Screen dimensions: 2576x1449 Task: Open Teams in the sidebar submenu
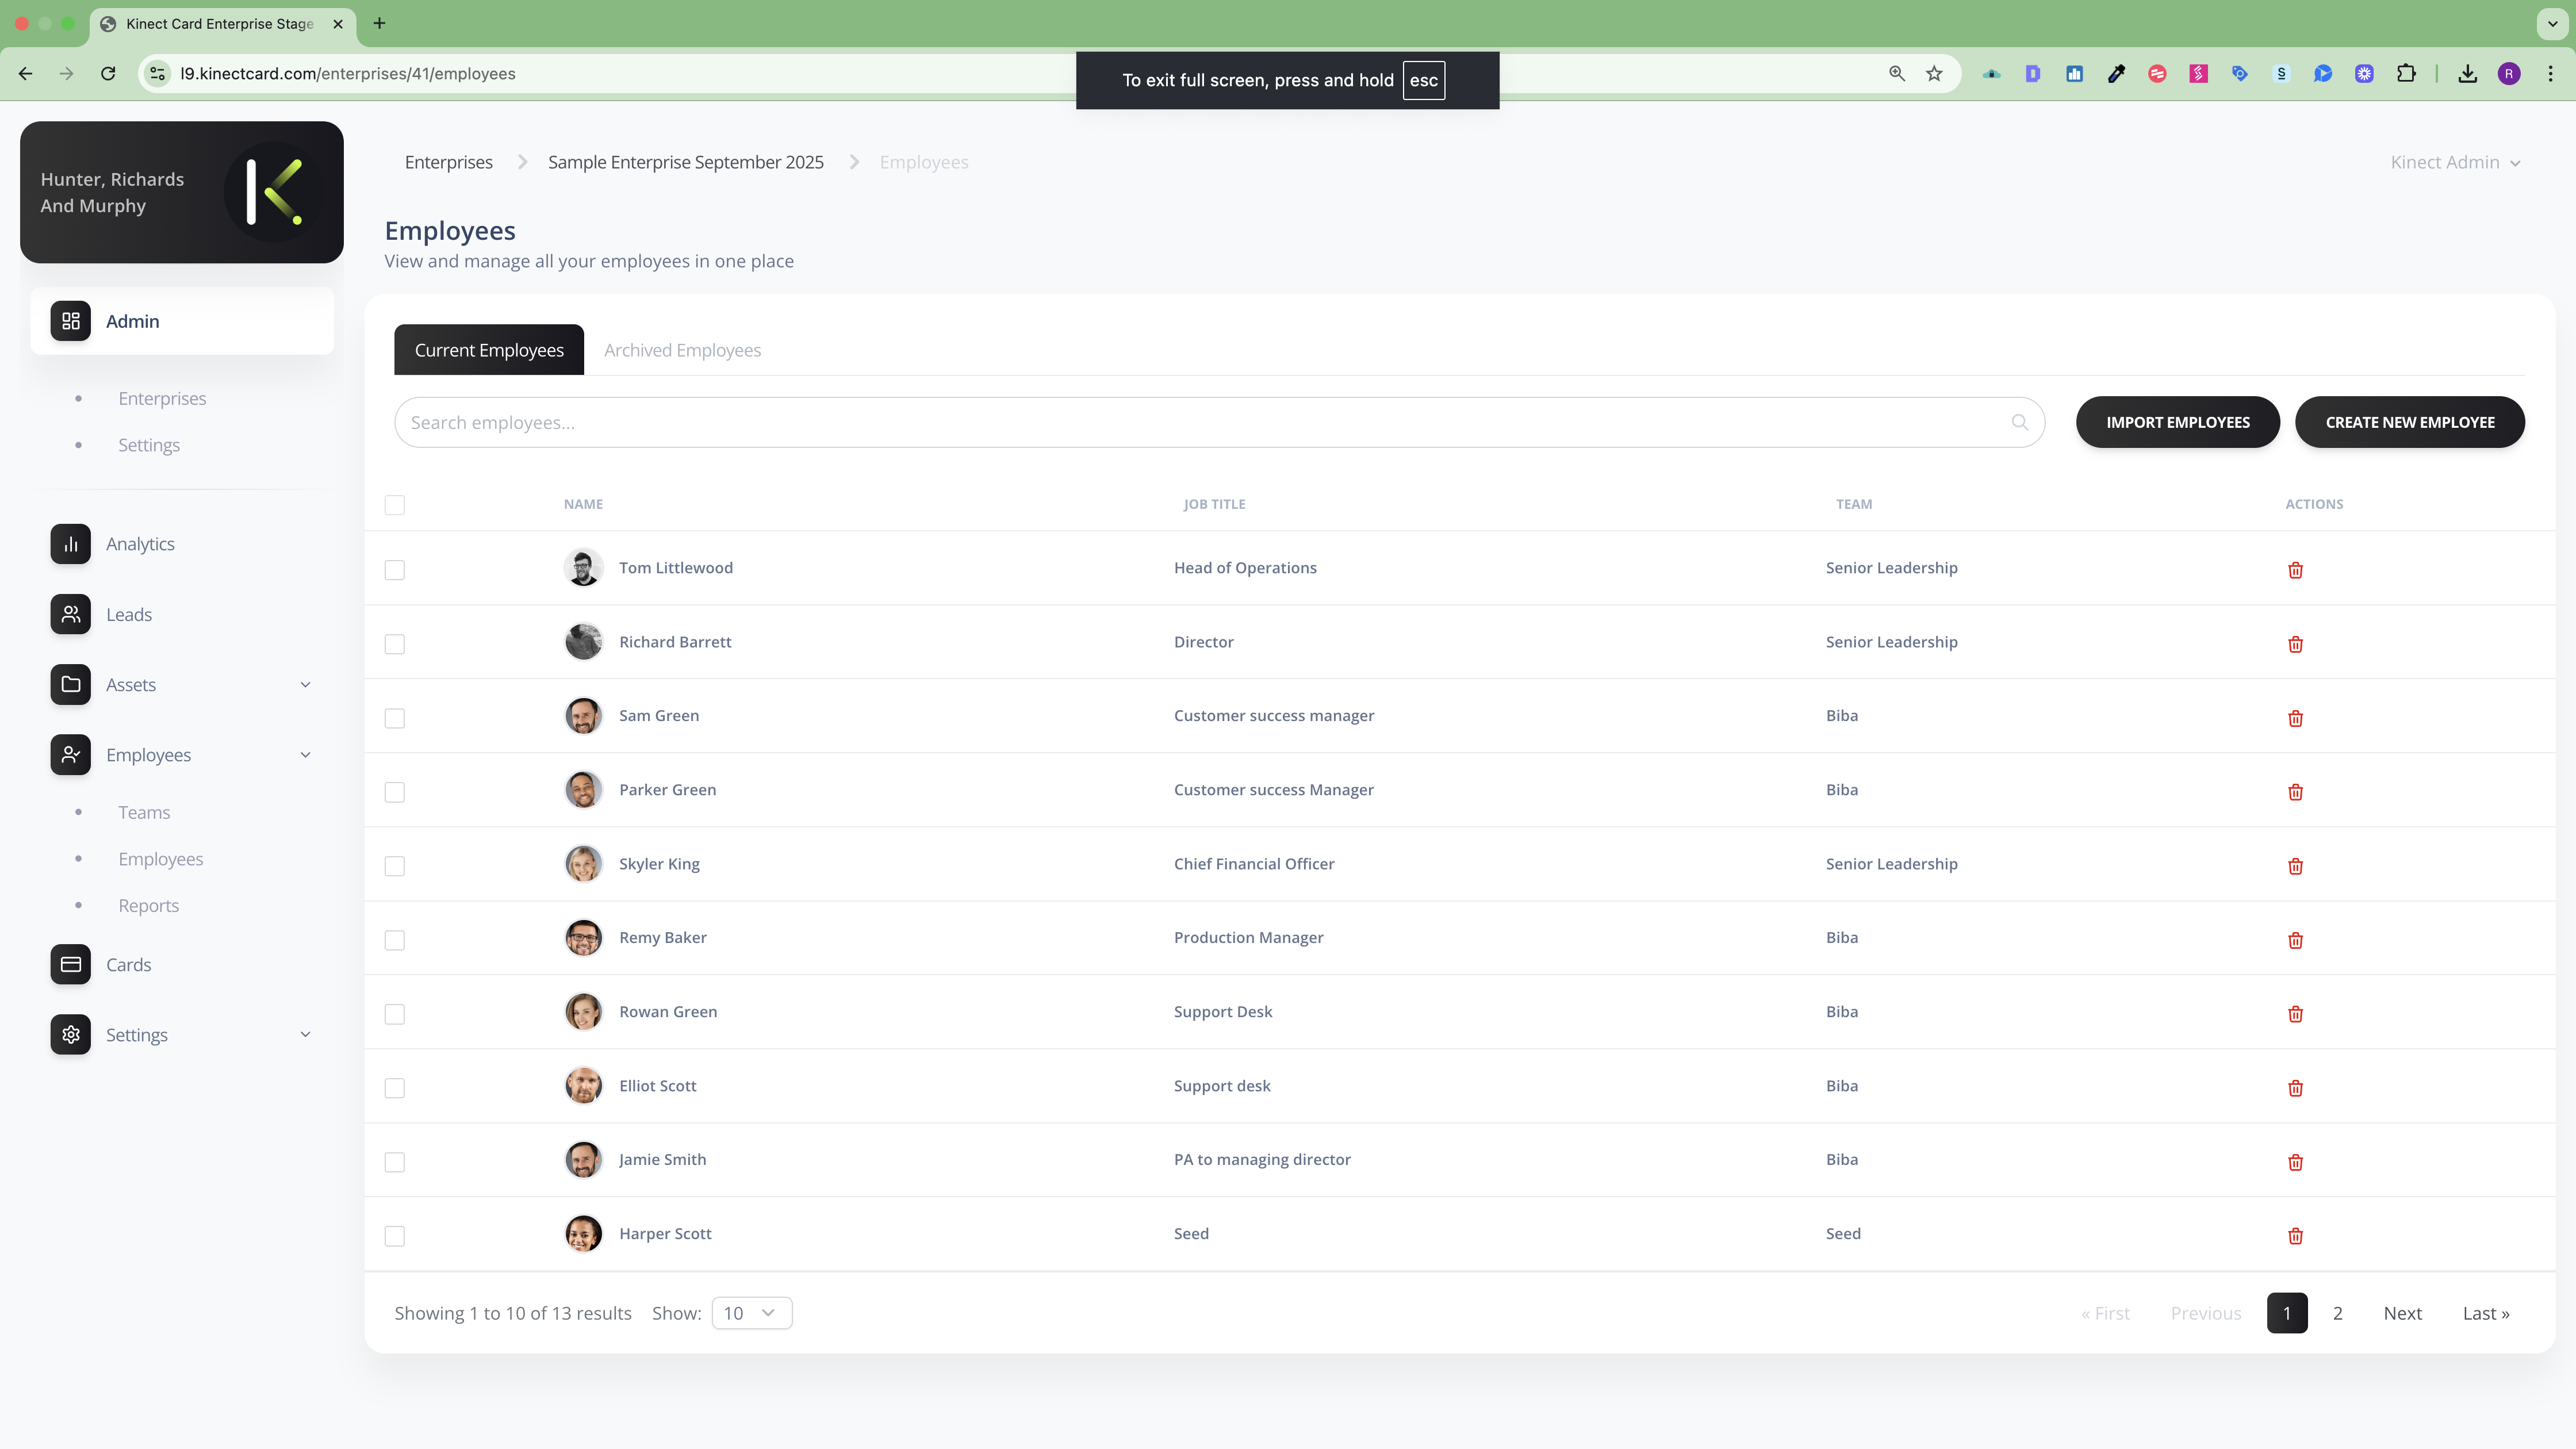click(144, 812)
